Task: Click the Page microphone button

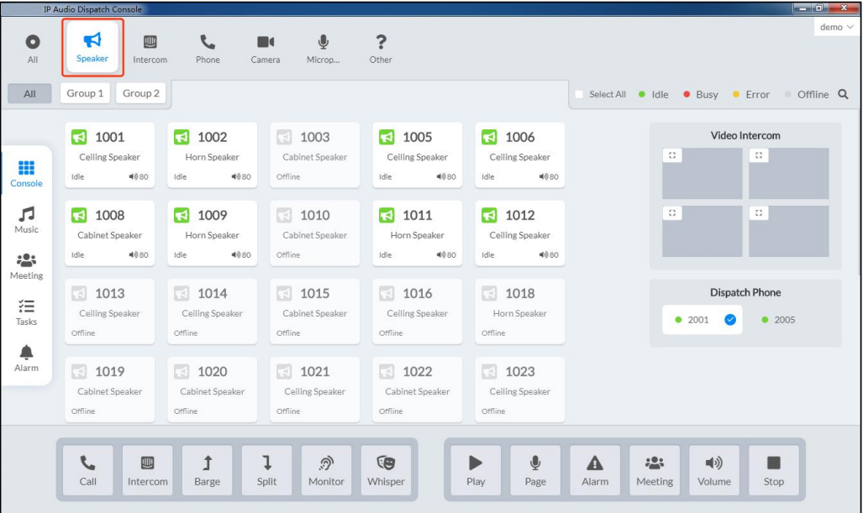Action: coord(535,470)
